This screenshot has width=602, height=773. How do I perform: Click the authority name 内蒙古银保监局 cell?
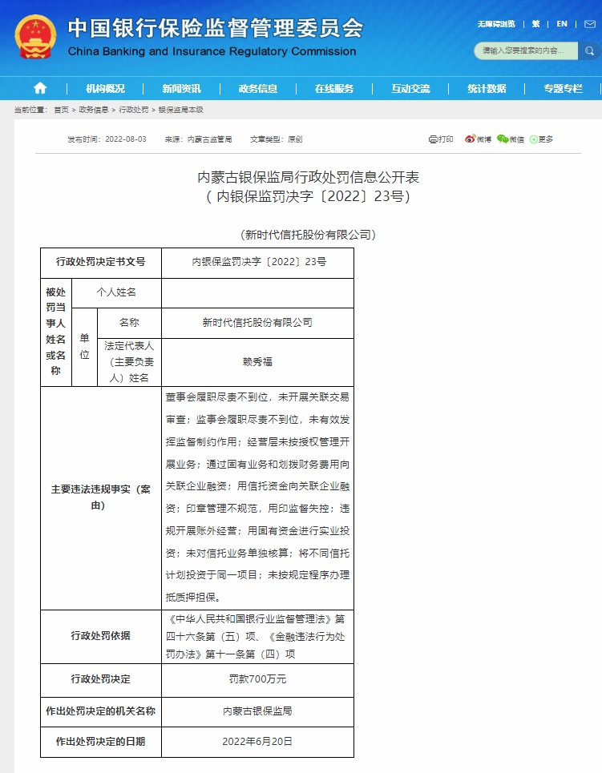click(257, 711)
